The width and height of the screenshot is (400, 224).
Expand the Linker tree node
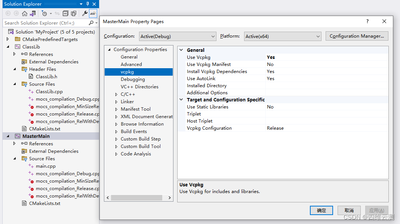[116, 101]
